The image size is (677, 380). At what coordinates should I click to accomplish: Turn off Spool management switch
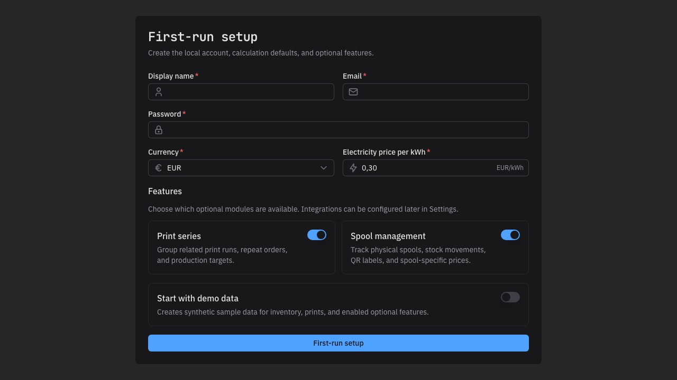point(510,235)
